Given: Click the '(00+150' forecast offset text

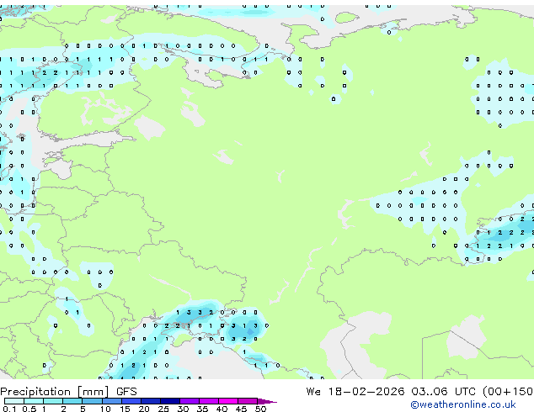Looking at the screenshot, I should (x=508, y=392).
